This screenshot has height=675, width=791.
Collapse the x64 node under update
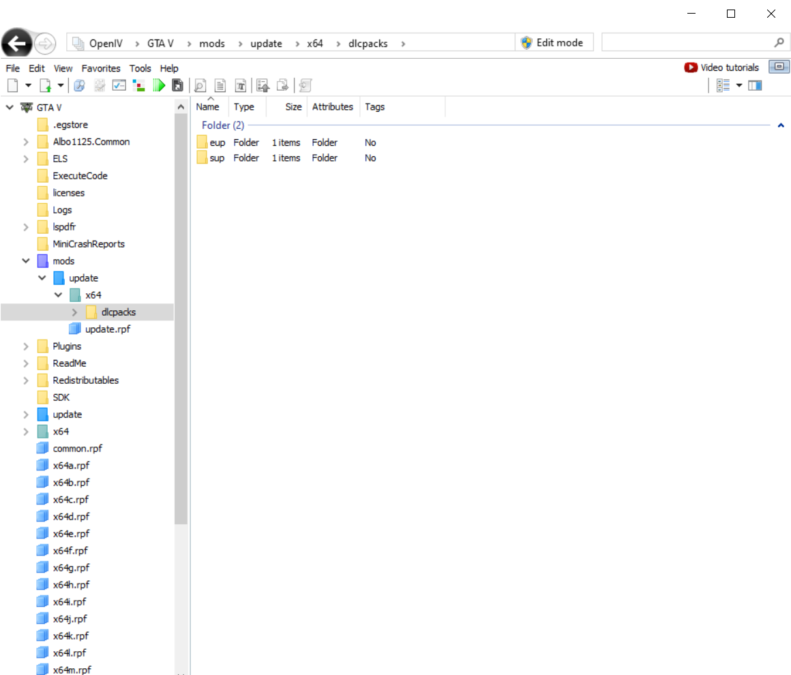(x=58, y=295)
